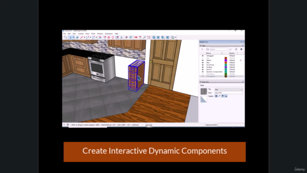Open the File menu
307x173 pixels.
coord(64,34)
